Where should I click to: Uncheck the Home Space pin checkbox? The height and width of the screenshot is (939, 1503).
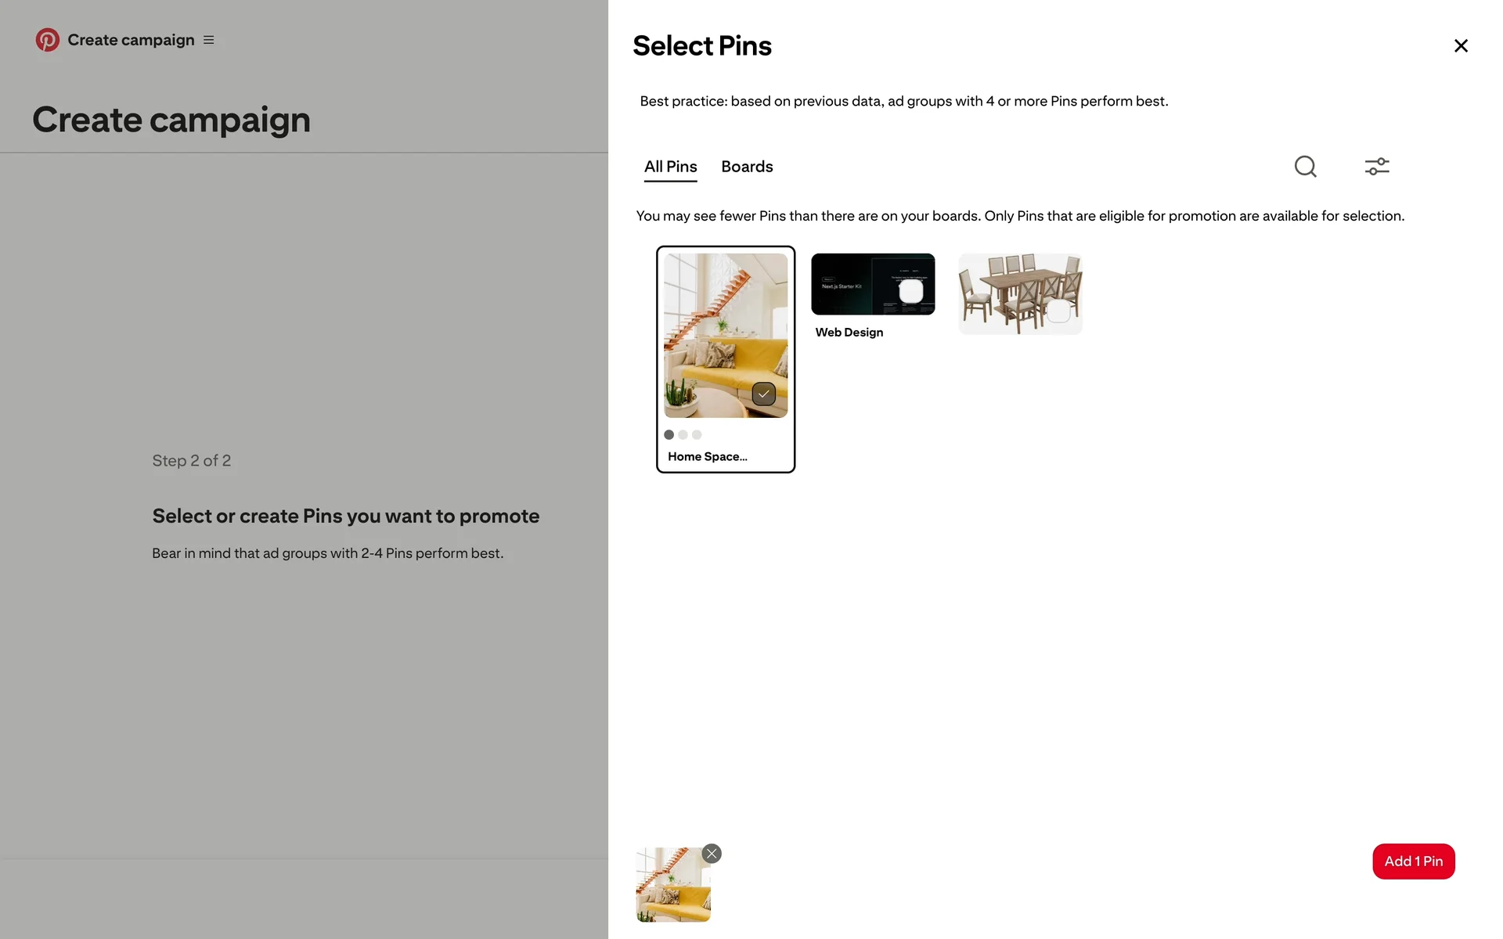[763, 394]
